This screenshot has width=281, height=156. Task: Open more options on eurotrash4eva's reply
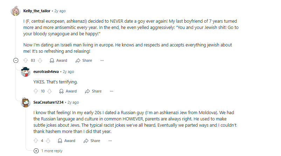tap(111, 91)
